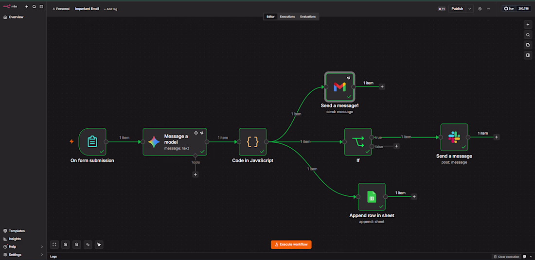This screenshot has width=535, height=260.
Task: Click the reset zoom arrow icon
Action: pyautogui.click(x=88, y=244)
